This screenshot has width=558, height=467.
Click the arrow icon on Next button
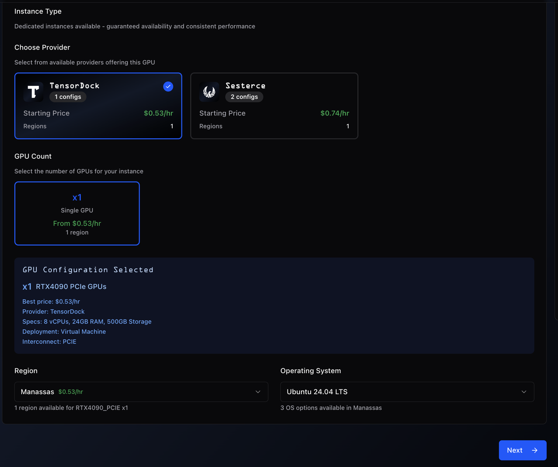pos(535,450)
